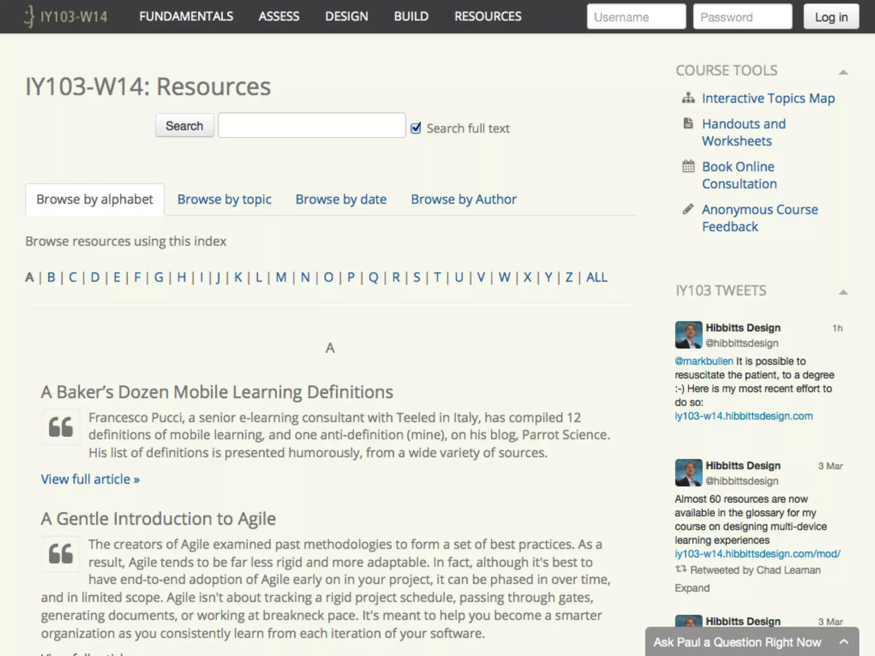875x656 pixels.
Task: Click the Book Online Consultation calendar icon
Action: (x=688, y=166)
